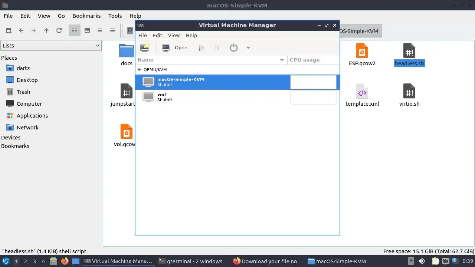Image resolution: width=475 pixels, height=267 pixels.
Task: Select the docs folder
Action: [x=127, y=55]
